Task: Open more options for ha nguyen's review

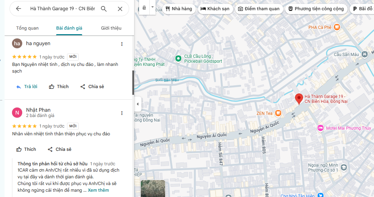Action: pyautogui.click(x=122, y=44)
